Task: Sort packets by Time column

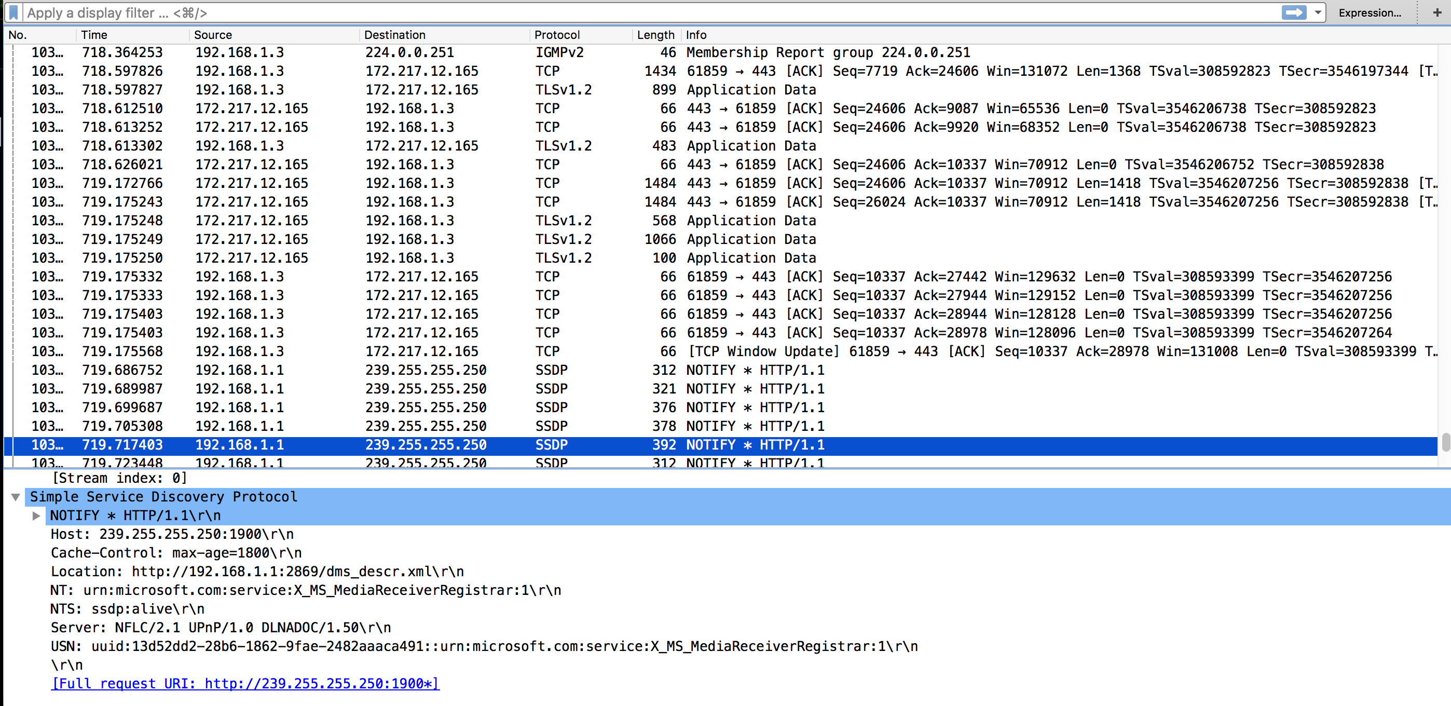Action: point(94,35)
